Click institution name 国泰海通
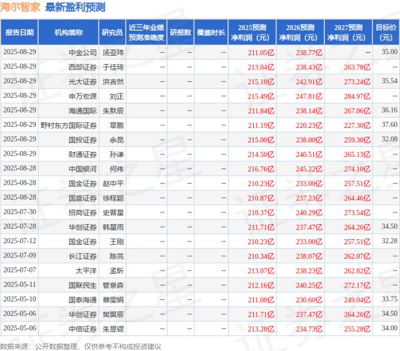Viewport: 400px width, 351px height. tap(83, 300)
